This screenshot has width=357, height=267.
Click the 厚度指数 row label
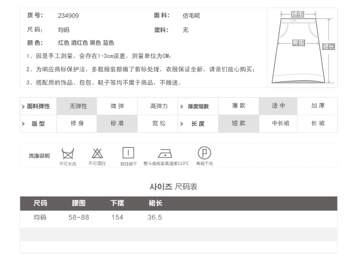pyautogui.click(x=198, y=106)
